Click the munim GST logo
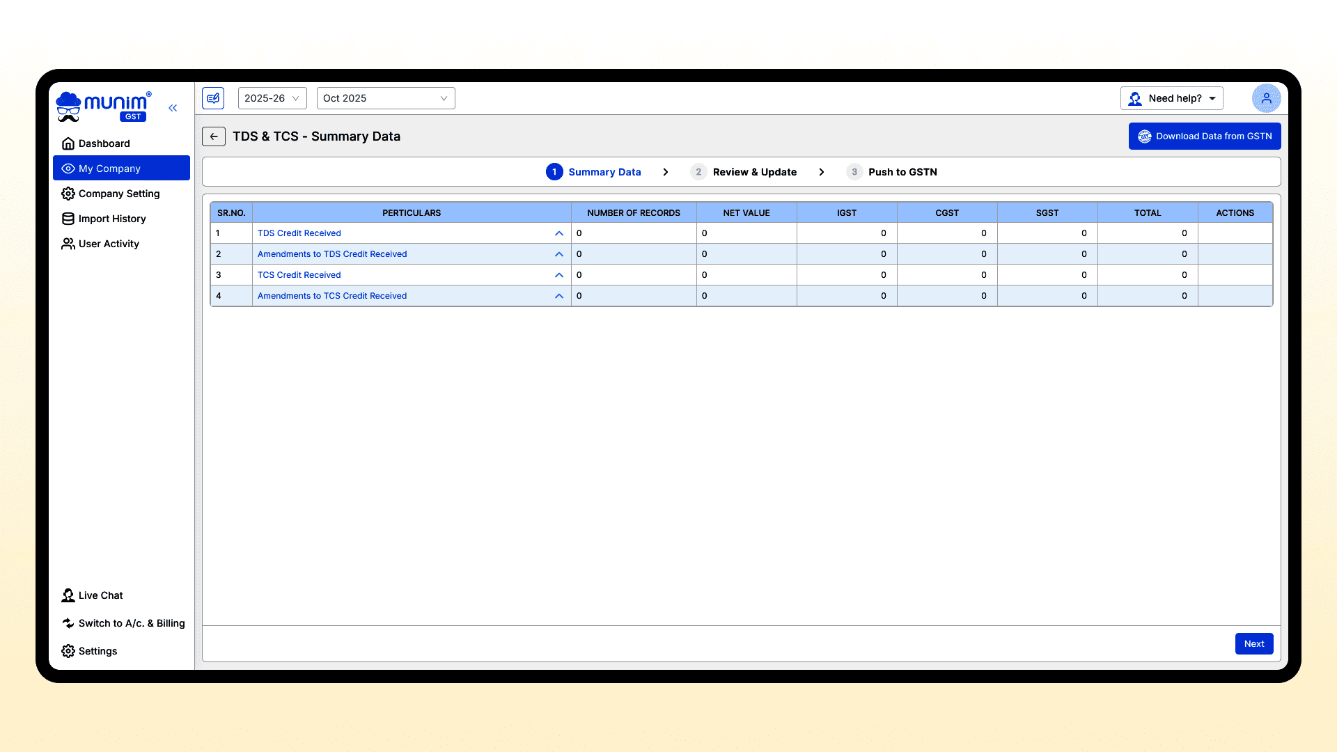Image resolution: width=1337 pixels, height=752 pixels. (x=103, y=107)
